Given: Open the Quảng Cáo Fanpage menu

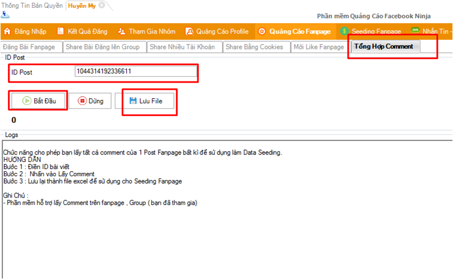Looking at the screenshot, I should tap(295, 31).
